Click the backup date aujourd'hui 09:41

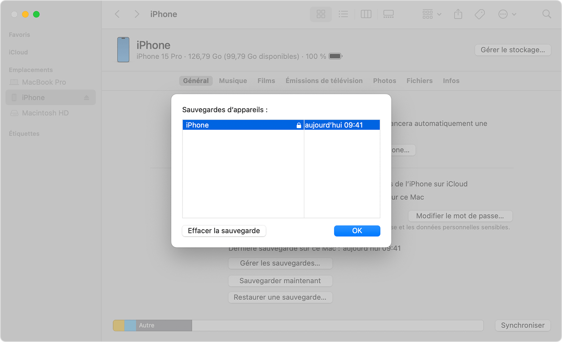[334, 125]
